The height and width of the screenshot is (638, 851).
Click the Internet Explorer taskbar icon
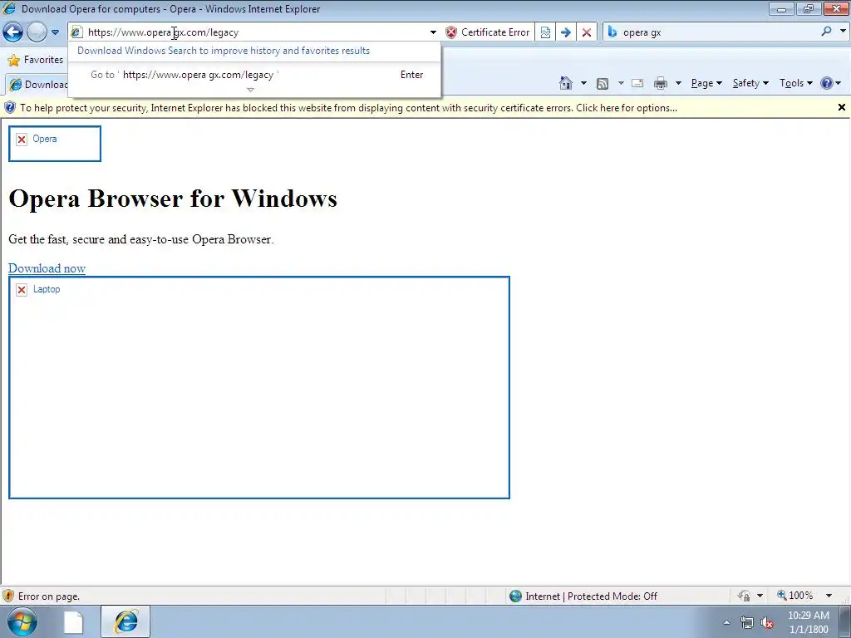tap(125, 621)
